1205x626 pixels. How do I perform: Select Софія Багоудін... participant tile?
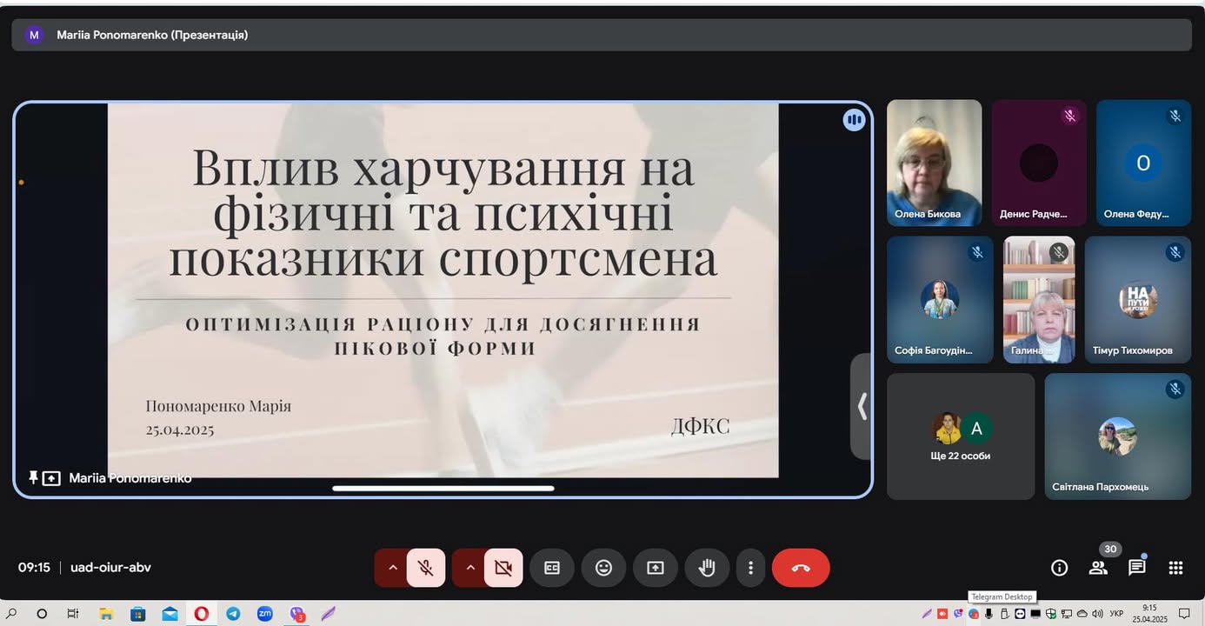[940, 300]
